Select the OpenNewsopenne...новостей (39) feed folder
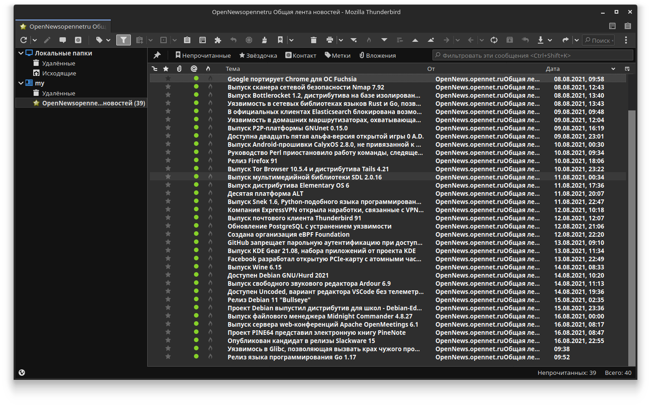Image resolution: width=651 pixels, height=408 pixels. click(81, 103)
